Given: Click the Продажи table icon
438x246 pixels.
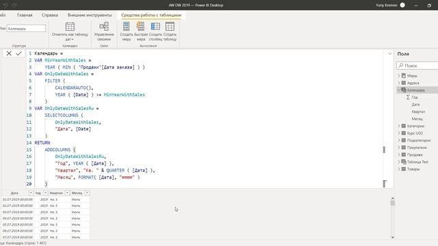Looking at the screenshot, I should click(404, 154).
